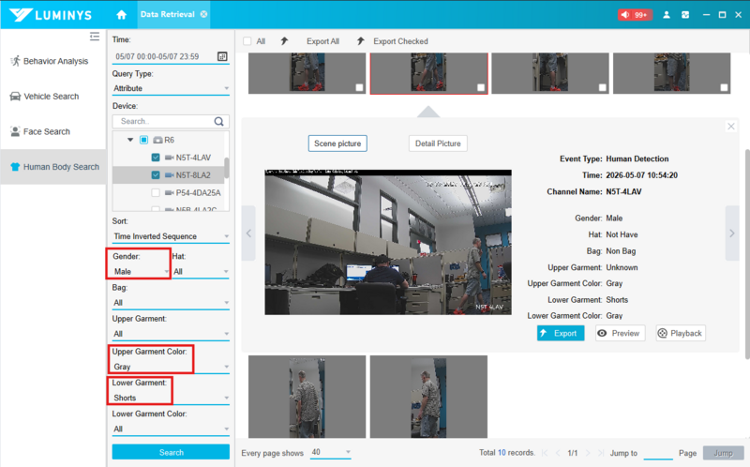Open the user account icon
Screen dimensions: 750x467
point(667,15)
